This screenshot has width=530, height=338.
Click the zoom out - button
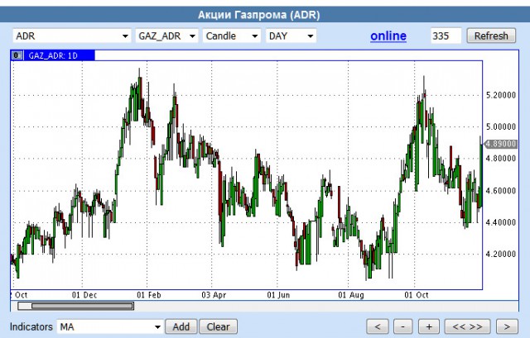403,326
